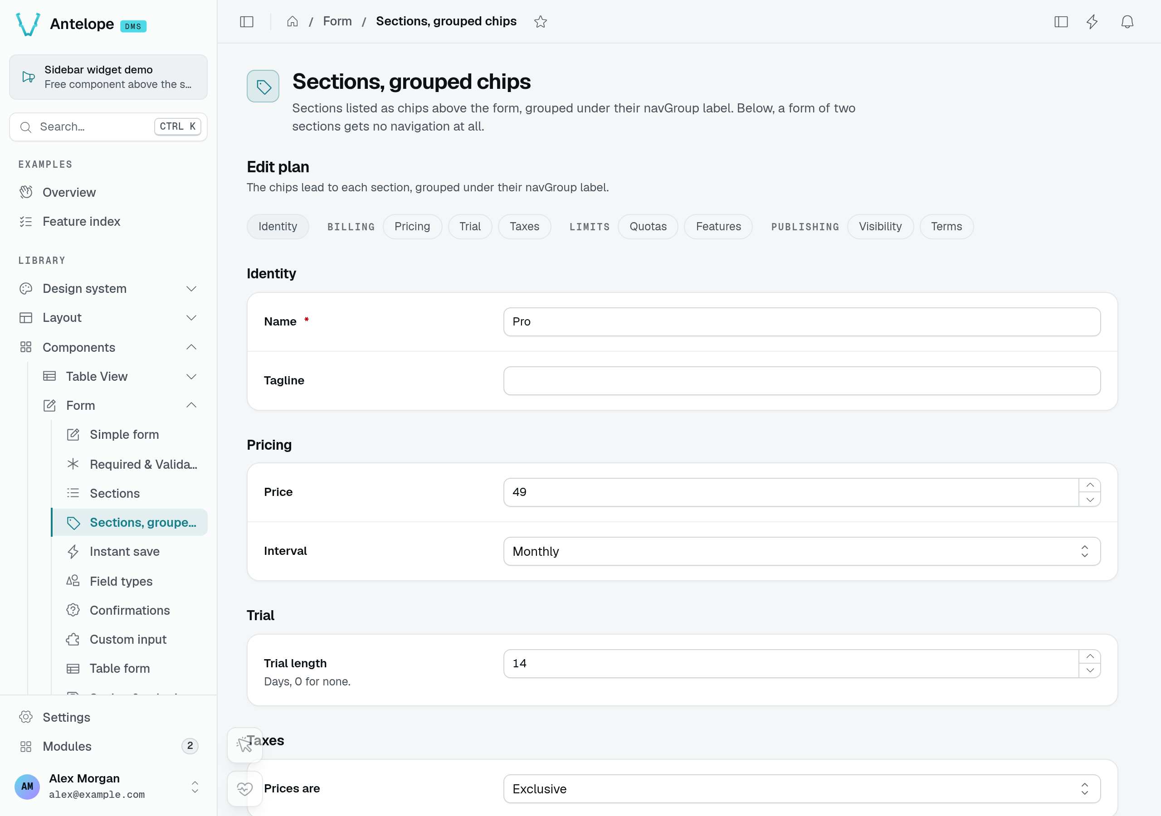1161x816 pixels.
Task: Jump to Quotas section chip
Action: pos(648,227)
